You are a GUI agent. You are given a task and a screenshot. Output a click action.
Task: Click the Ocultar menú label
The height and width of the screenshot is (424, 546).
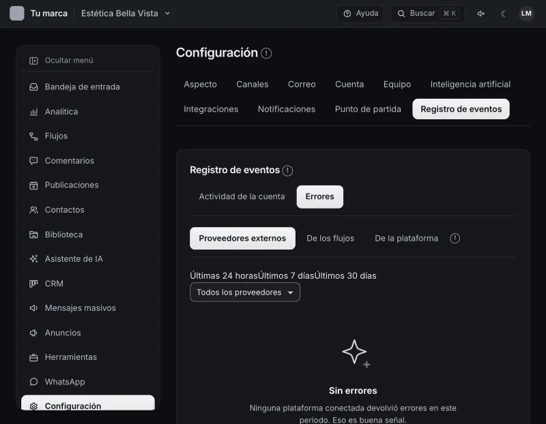coord(69,61)
